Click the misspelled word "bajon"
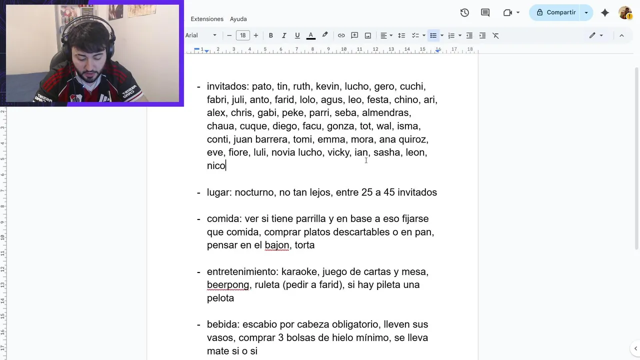Screen dimensions: 640x360 tap(277, 245)
